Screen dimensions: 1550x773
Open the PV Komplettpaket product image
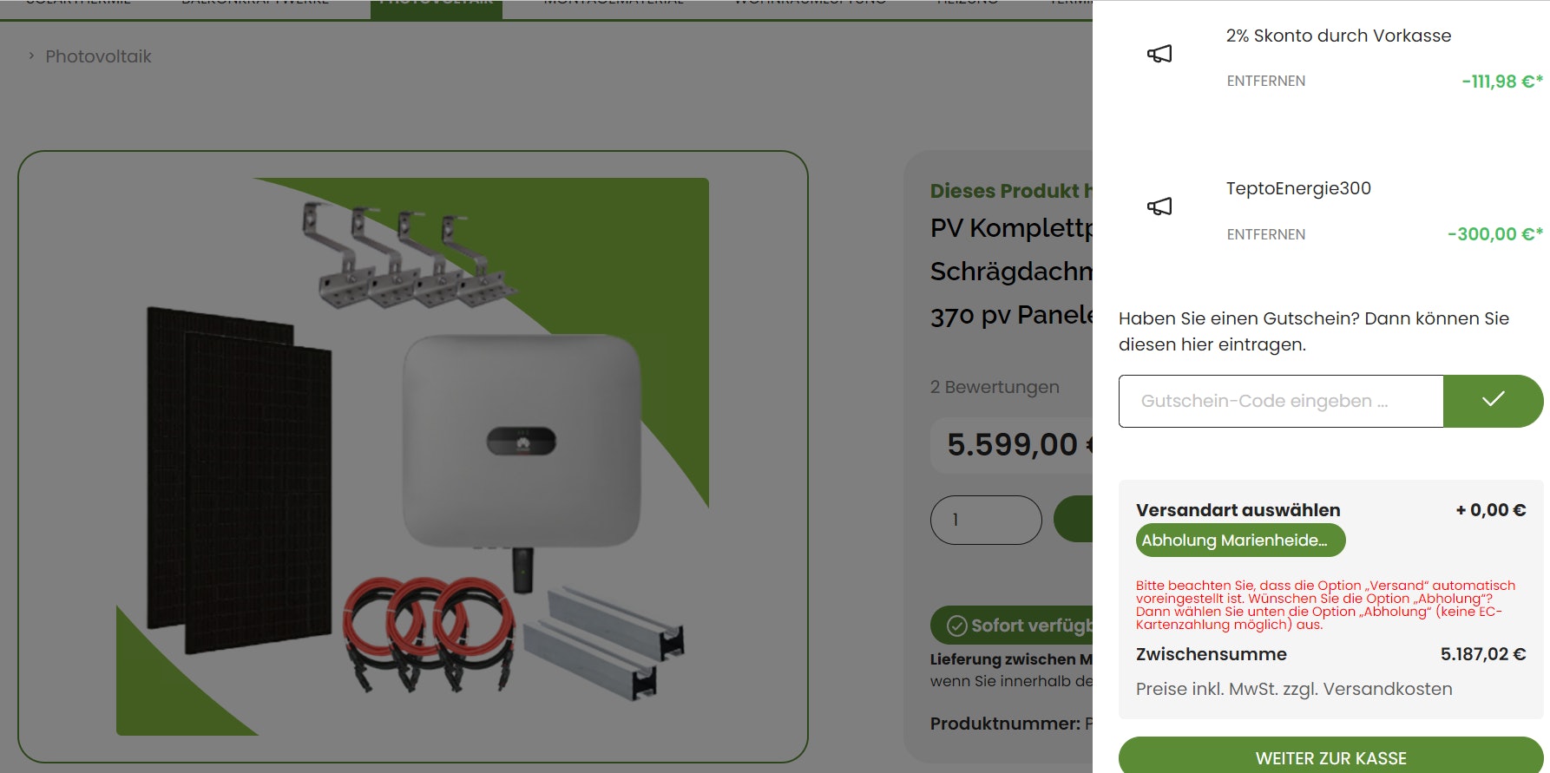click(x=413, y=456)
